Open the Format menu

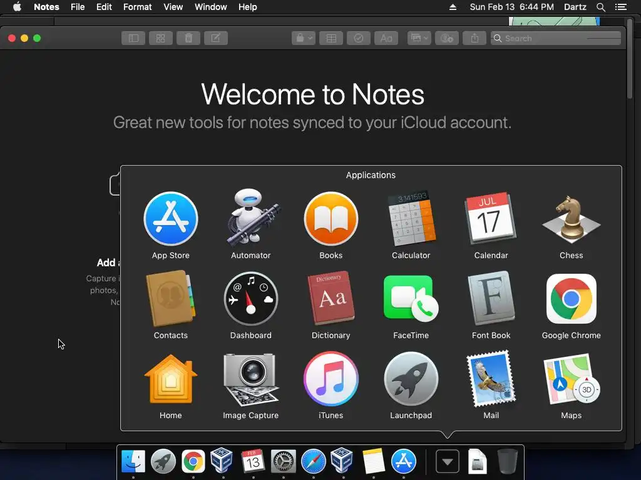(137, 7)
